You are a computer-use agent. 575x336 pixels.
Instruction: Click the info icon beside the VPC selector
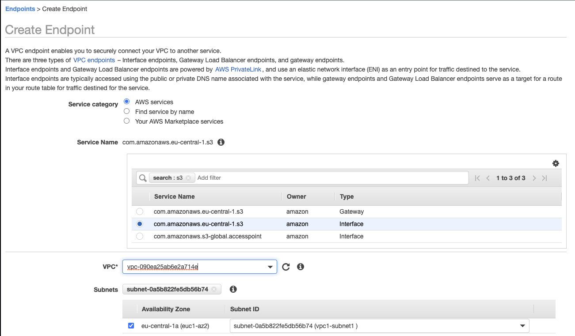[x=301, y=267]
